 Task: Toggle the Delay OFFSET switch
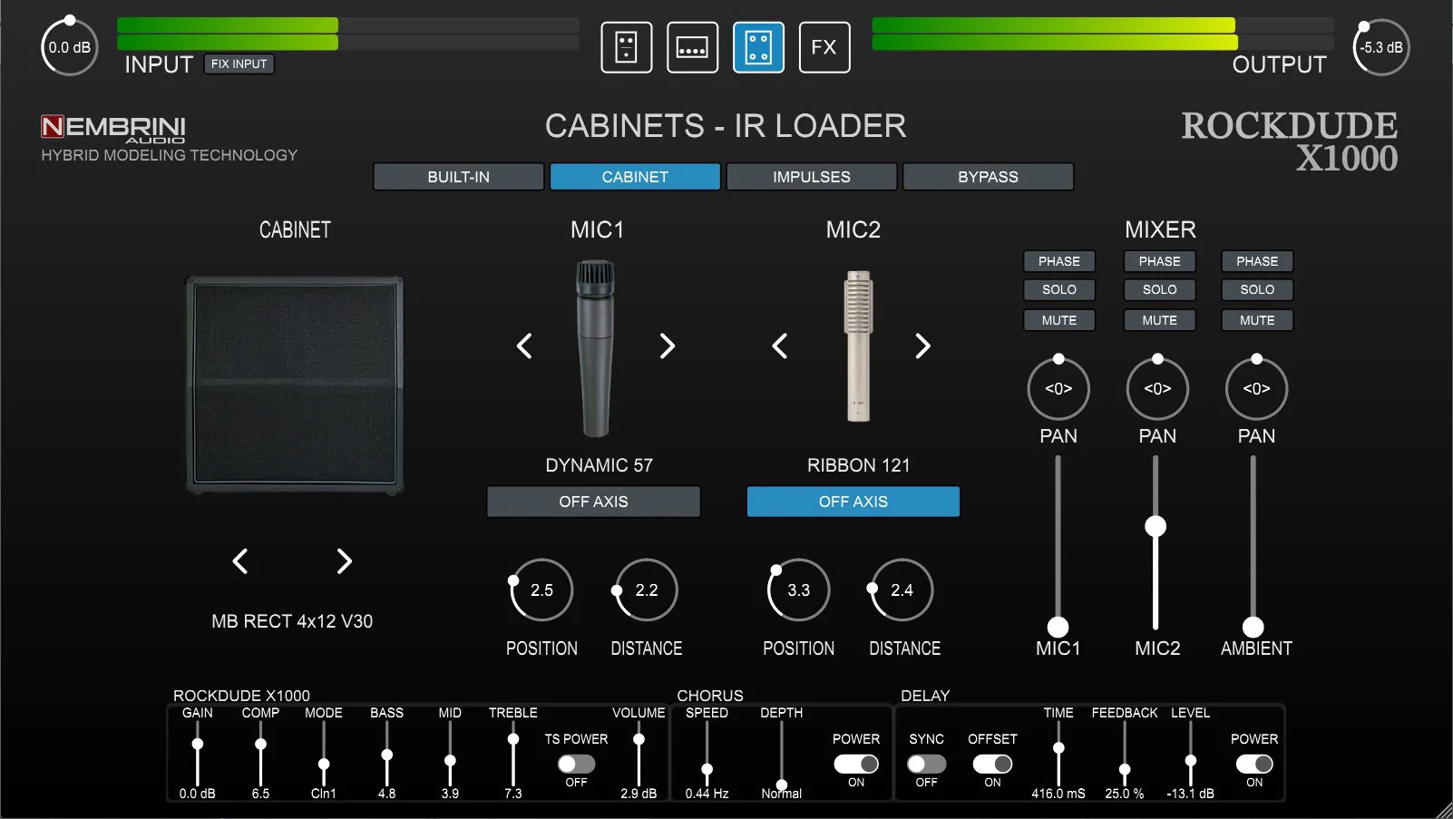coord(992,764)
